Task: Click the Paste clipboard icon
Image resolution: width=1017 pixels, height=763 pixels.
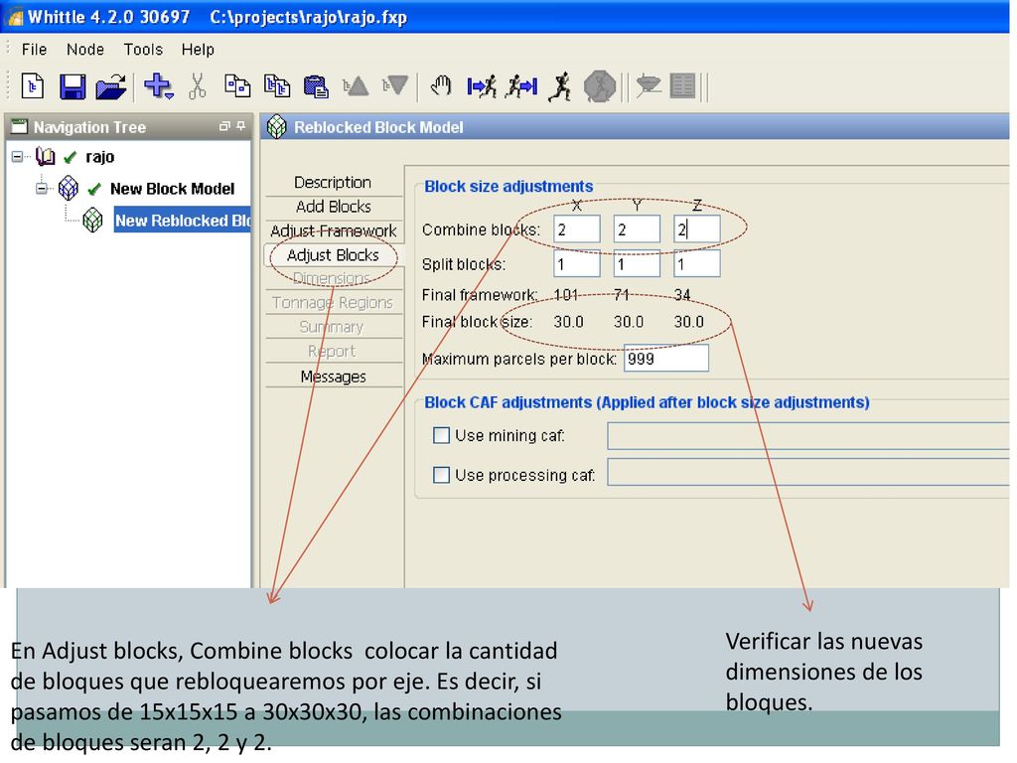Action: click(x=316, y=86)
